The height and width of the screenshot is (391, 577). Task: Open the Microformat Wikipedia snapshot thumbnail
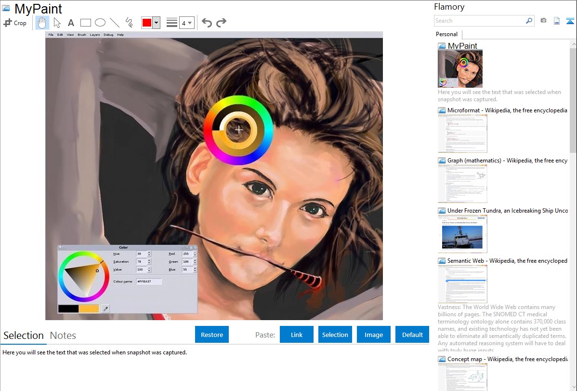[x=462, y=134]
